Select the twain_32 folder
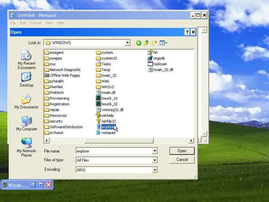The height and width of the screenshot is (202, 269). [106, 75]
